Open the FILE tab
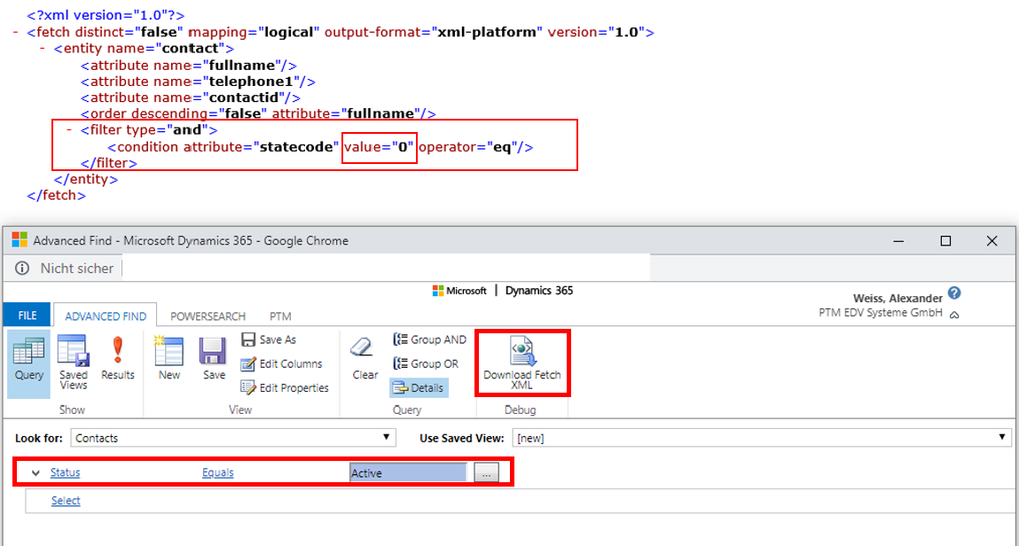This screenshot has width=1019, height=546. point(27,316)
